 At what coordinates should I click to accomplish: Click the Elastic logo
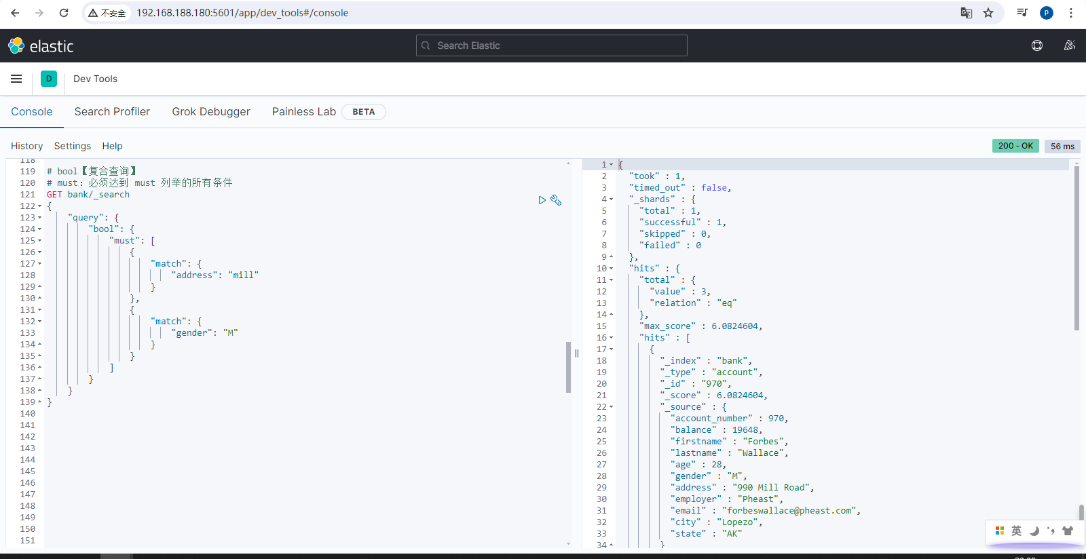click(41, 46)
